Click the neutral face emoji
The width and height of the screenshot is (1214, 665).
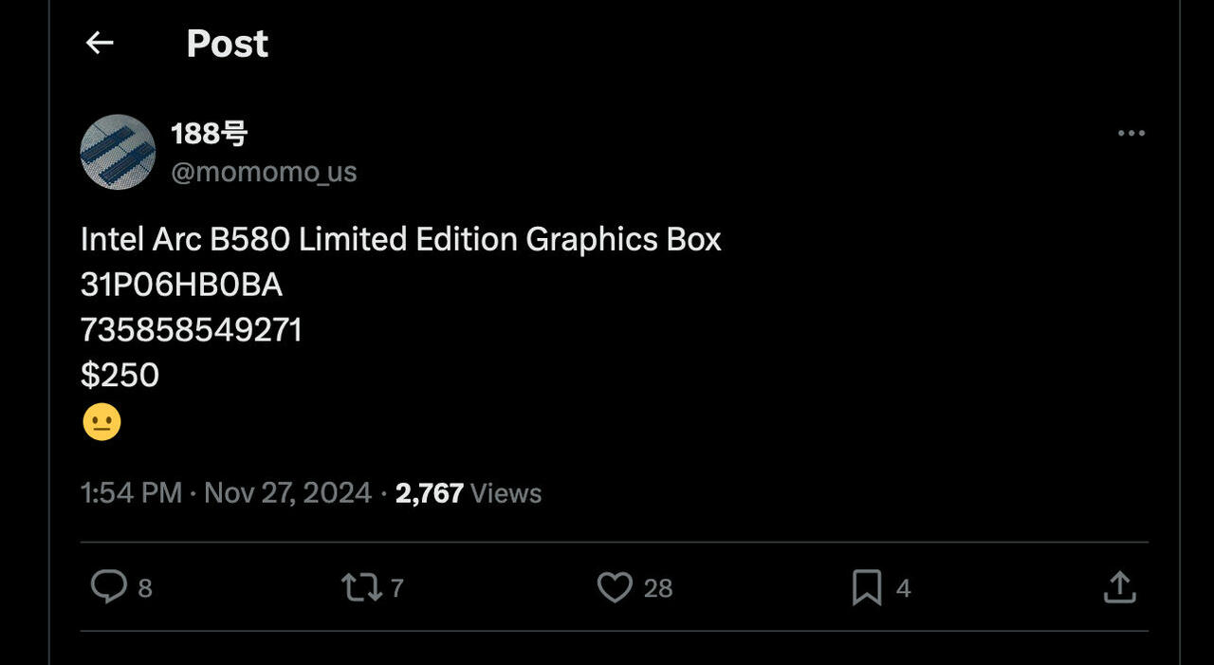(x=101, y=422)
